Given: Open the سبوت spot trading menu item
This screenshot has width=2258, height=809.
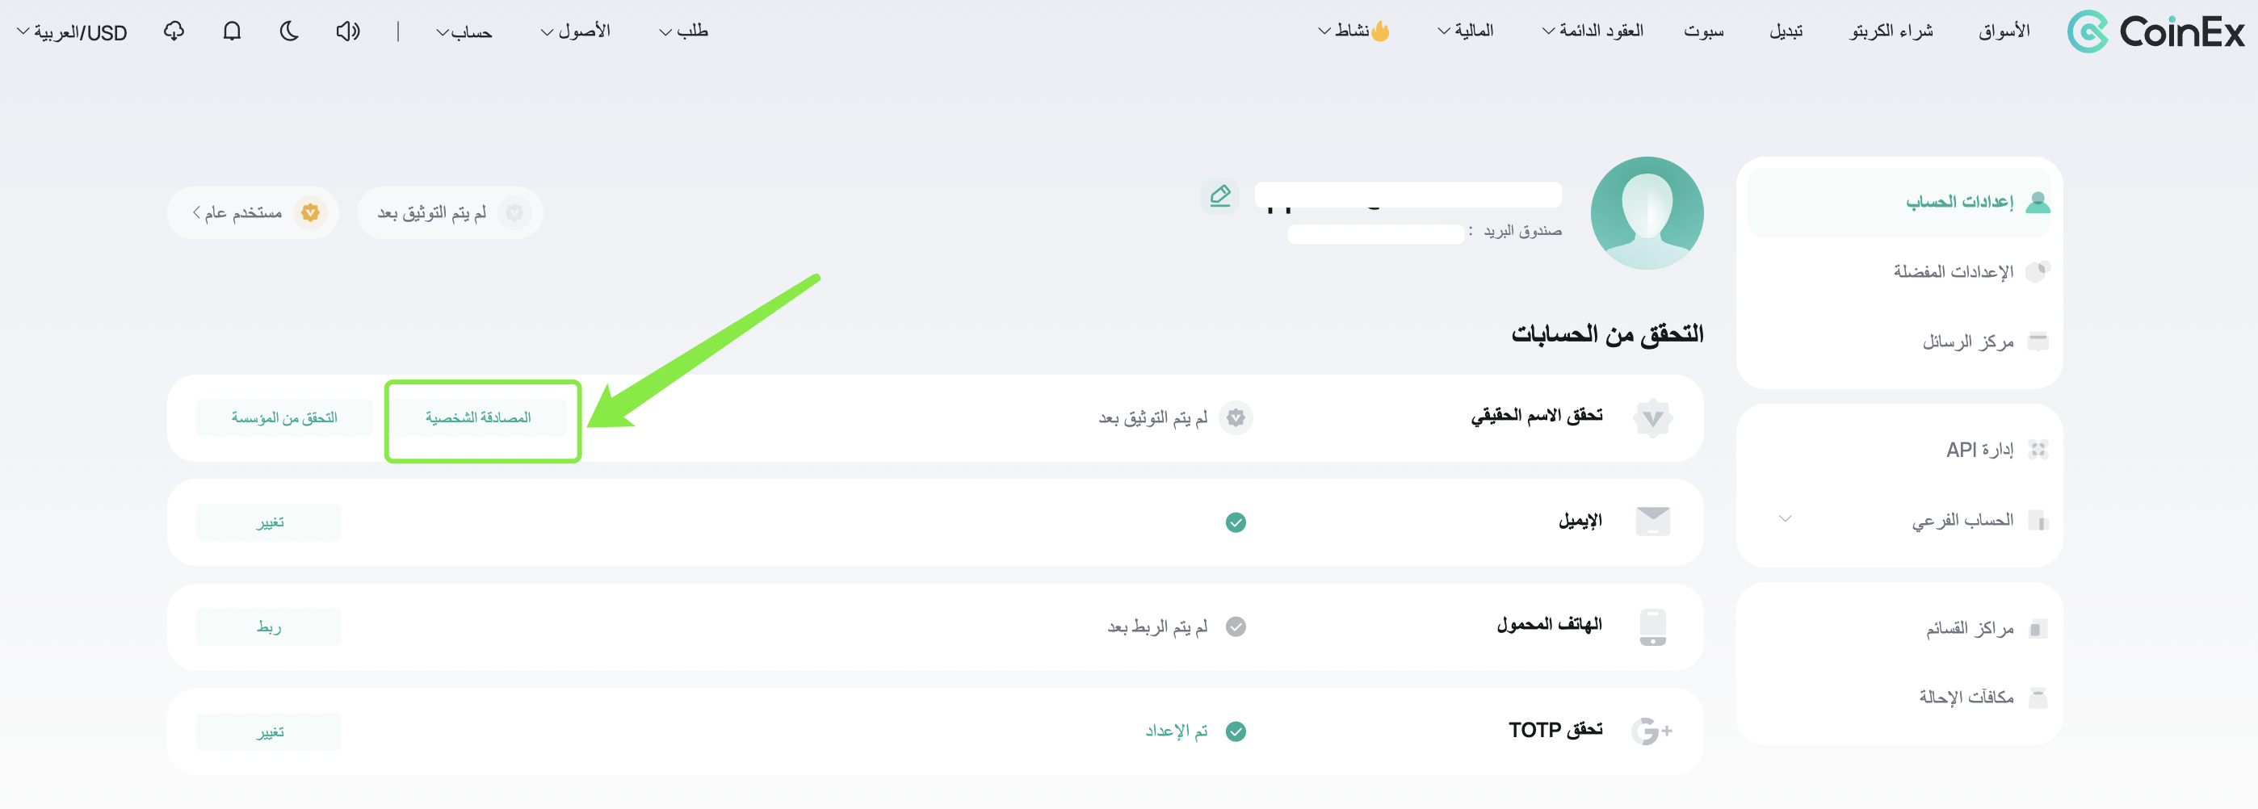Looking at the screenshot, I should (1703, 31).
